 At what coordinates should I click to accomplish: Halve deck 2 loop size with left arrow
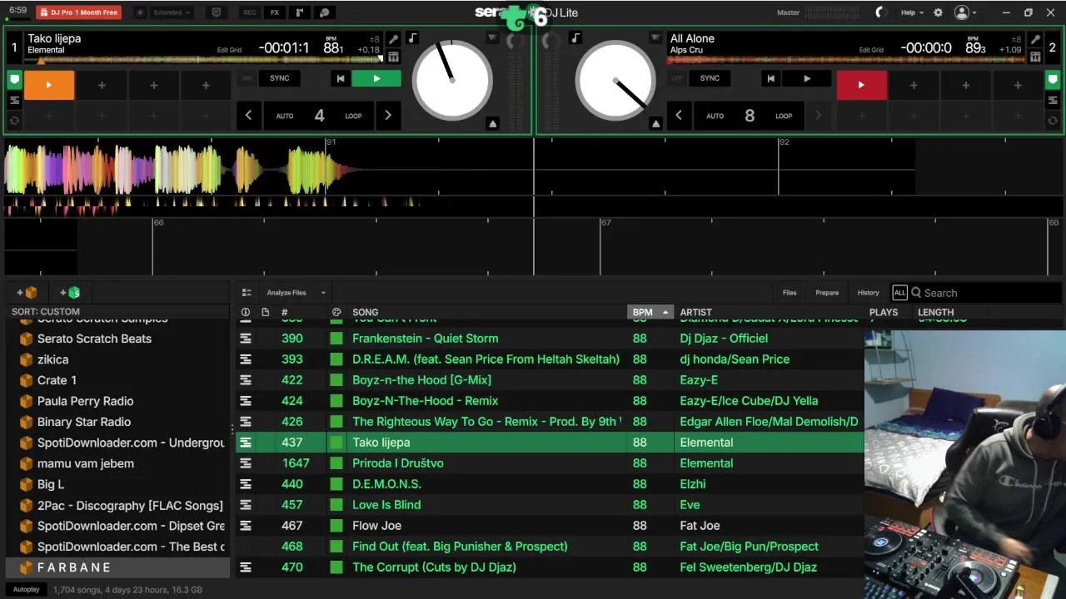coord(679,116)
